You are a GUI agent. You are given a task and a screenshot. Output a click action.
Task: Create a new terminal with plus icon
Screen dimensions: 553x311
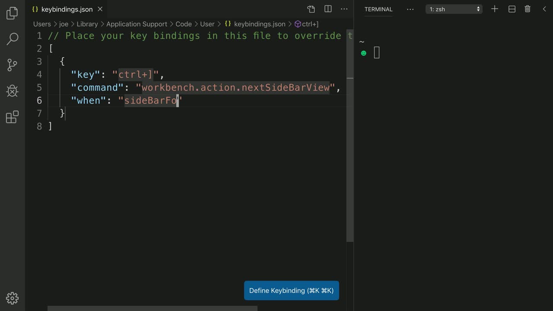tap(495, 9)
